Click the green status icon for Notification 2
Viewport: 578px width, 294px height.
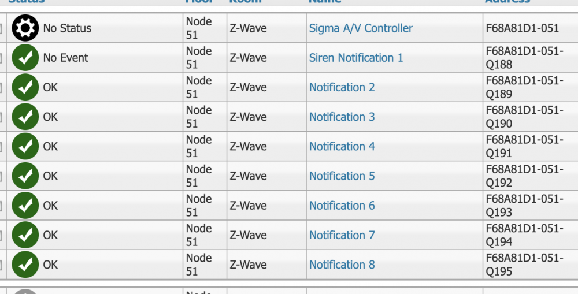(x=25, y=87)
